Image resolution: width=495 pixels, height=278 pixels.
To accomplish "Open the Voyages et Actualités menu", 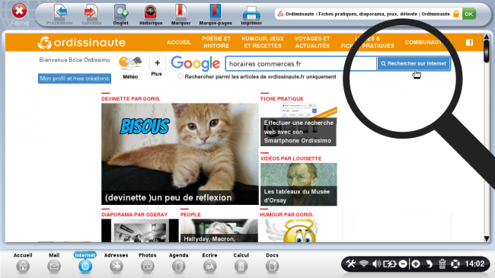I will point(312,43).
